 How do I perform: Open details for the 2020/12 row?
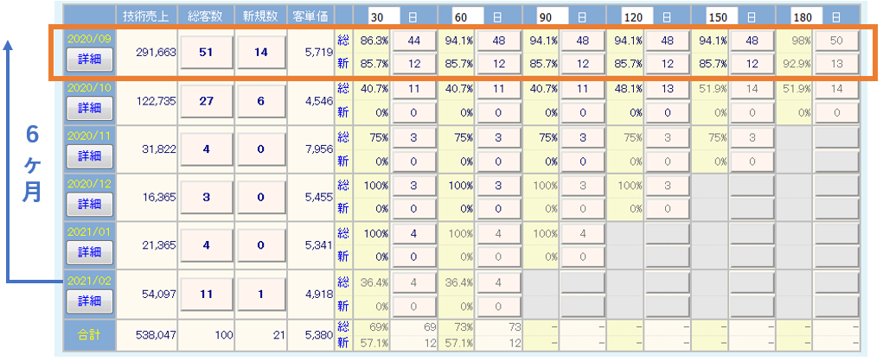[90, 205]
